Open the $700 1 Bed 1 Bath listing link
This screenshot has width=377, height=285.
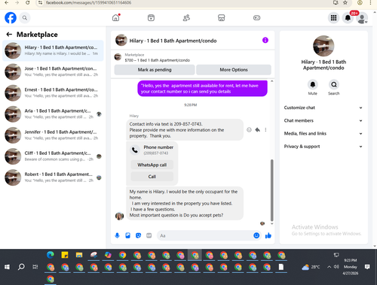point(158,60)
